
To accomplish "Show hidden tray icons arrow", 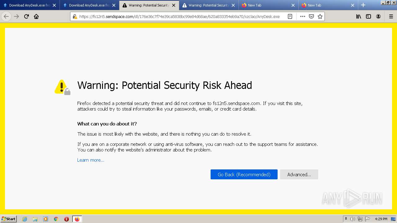I will (346, 219).
